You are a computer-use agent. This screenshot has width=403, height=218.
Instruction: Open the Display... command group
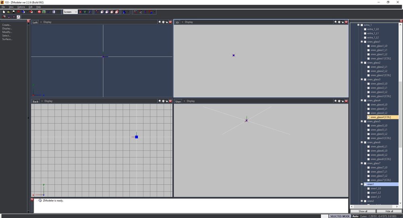7,29
